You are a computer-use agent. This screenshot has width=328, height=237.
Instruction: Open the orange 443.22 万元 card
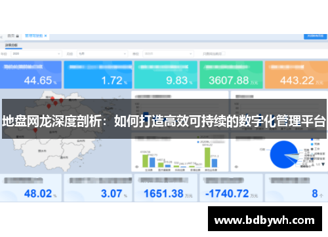(x=297, y=75)
